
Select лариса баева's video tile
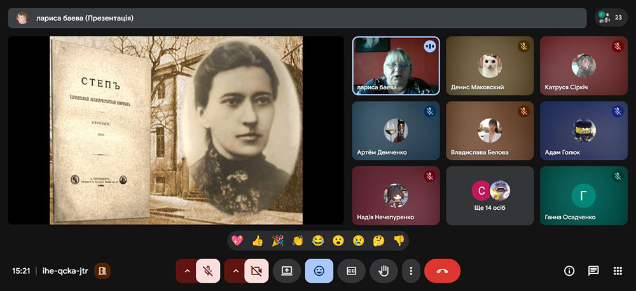click(396, 66)
